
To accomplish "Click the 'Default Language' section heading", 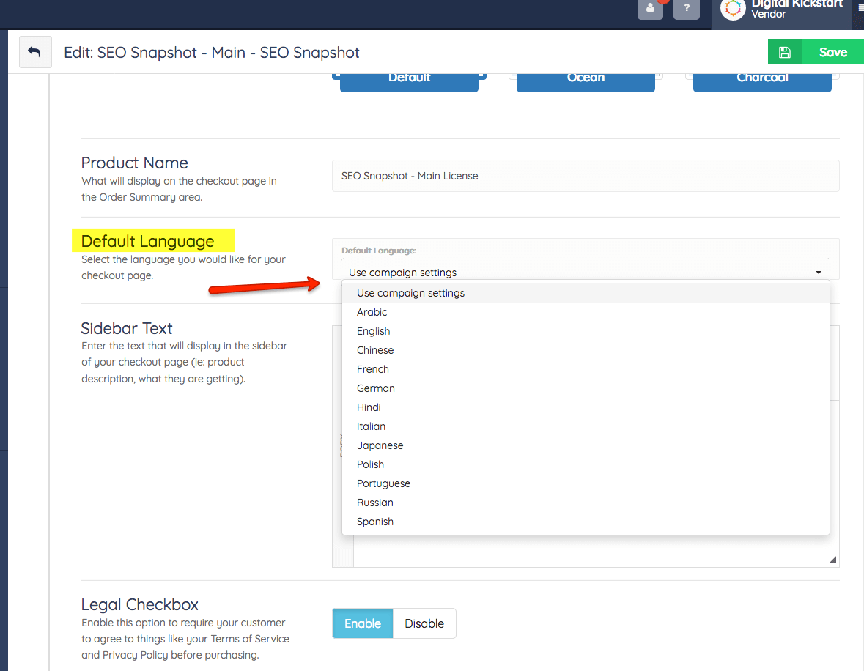I will coord(148,241).
